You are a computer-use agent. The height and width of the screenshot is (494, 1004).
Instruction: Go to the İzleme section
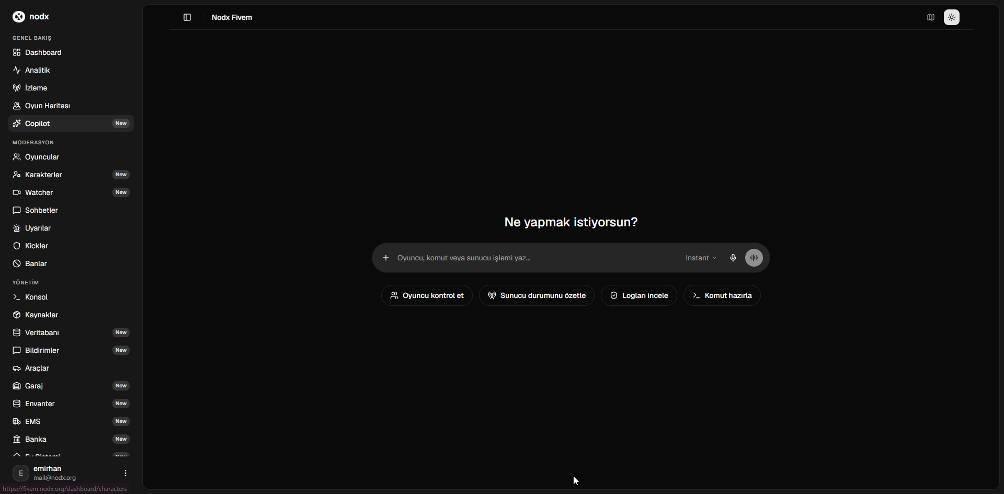(x=71, y=88)
